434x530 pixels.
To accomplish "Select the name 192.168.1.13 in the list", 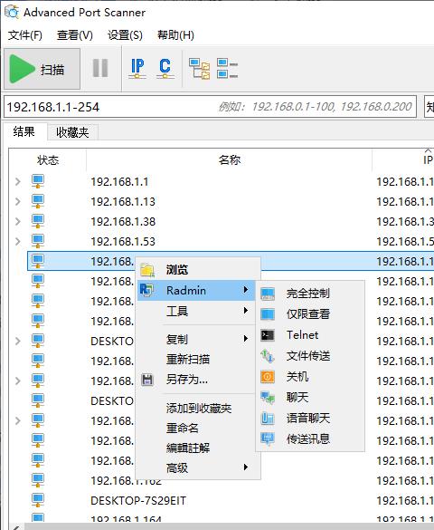I will tap(123, 202).
